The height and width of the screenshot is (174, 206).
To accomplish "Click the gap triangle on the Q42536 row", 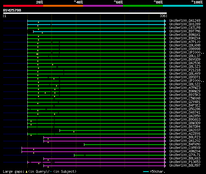I will [52, 65].
